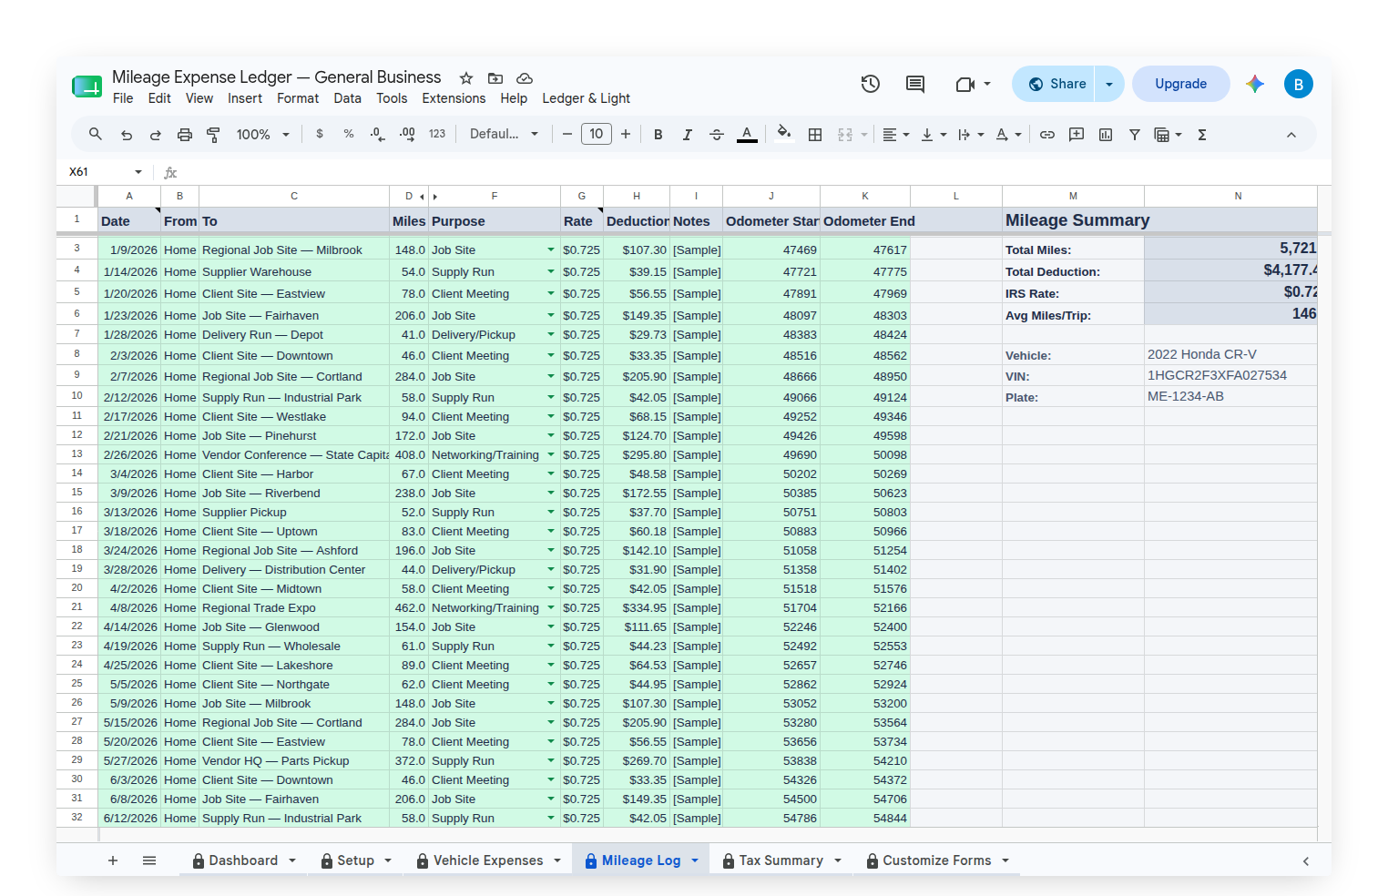Click the insert comment icon

click(1077, 135)
